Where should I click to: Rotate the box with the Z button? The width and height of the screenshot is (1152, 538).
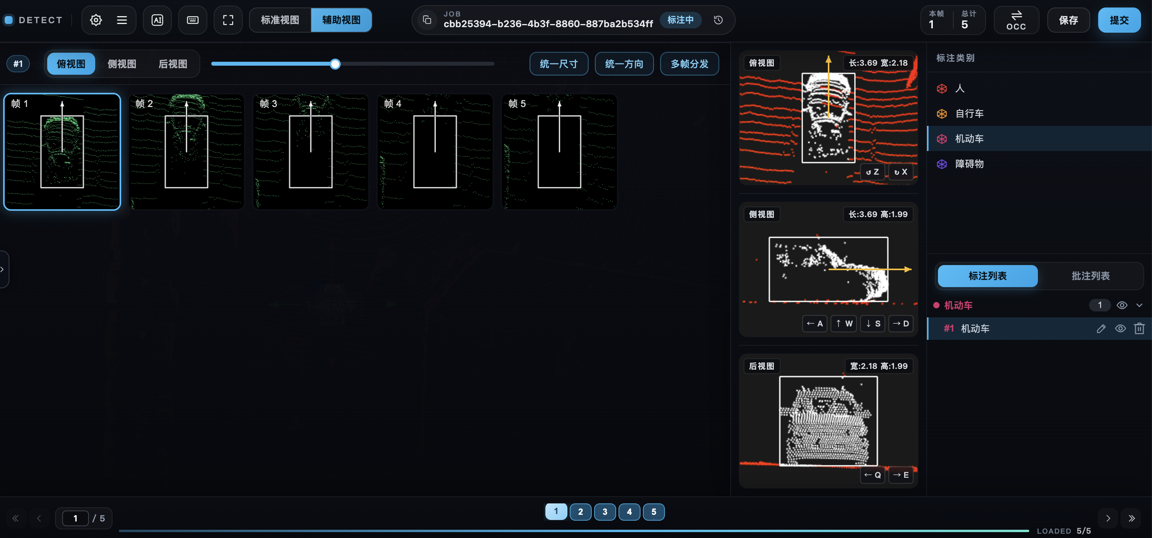pos(873,171)
